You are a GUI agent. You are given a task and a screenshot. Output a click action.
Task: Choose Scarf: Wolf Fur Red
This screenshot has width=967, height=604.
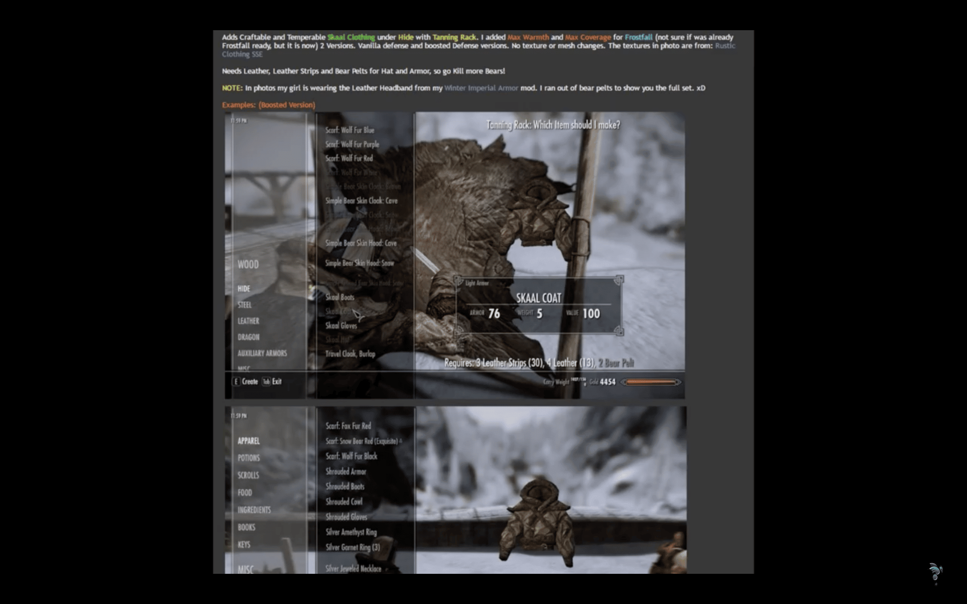point(349,159)
